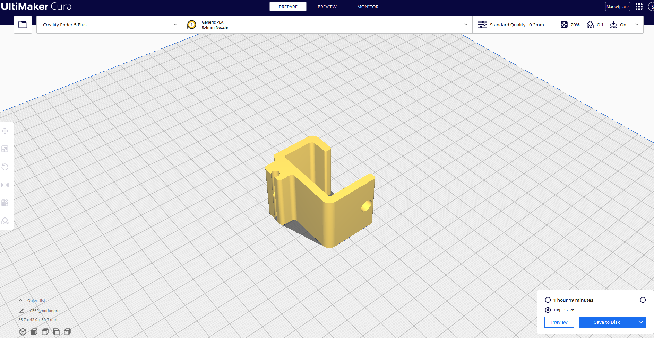Switch to 3D view cube icon
The height and width of the screenshot is (338, 654).
[23, 332]
